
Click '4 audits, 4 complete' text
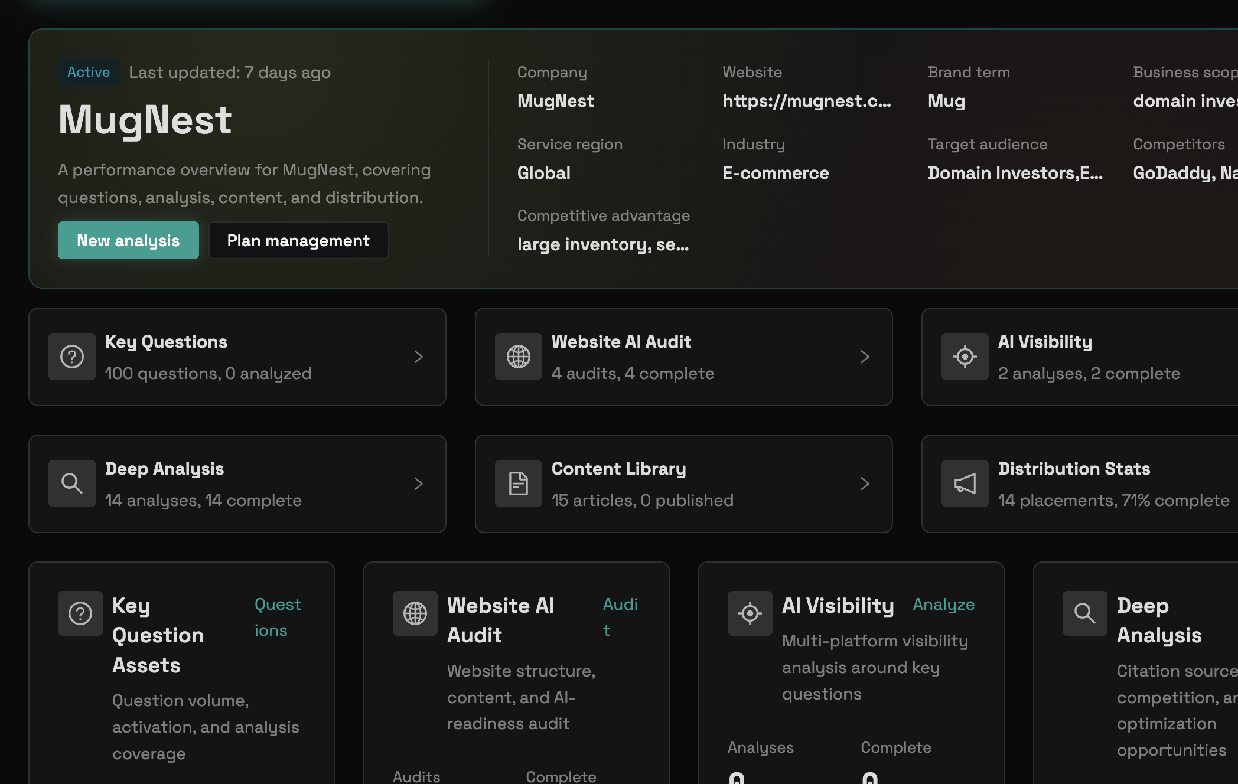633,374
